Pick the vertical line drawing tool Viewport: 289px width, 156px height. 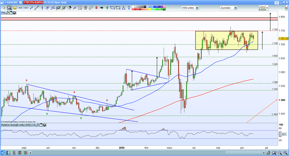click(x=42, y=8)
